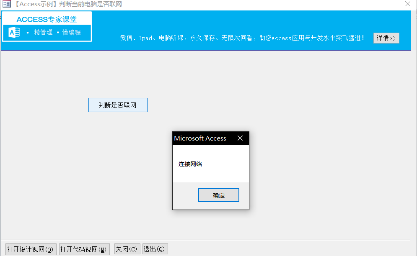Screen dimensions: 417x256
Task: Click the 精管理 text in banner
Action: click(43, 32)
